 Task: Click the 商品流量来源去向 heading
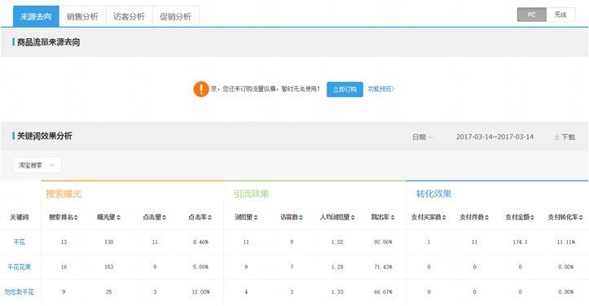[48, 42]
